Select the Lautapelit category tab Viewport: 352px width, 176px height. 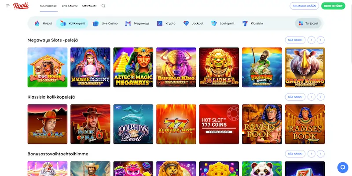223,23
